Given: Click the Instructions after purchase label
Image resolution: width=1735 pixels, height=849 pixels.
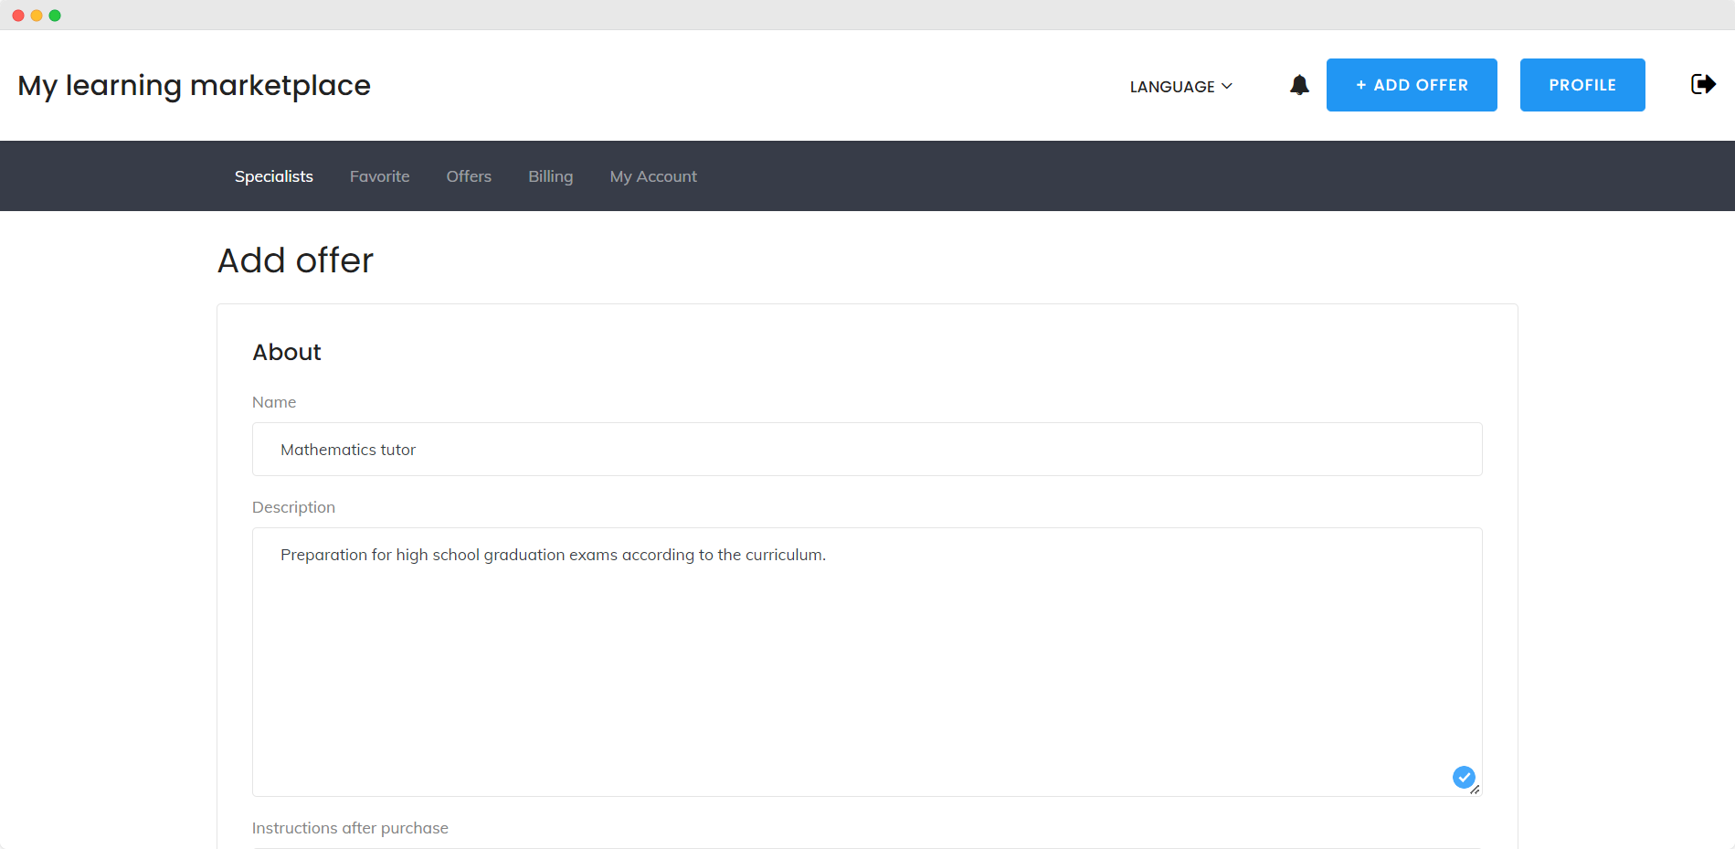Looking at the screenshot, I should coord(350,828).
